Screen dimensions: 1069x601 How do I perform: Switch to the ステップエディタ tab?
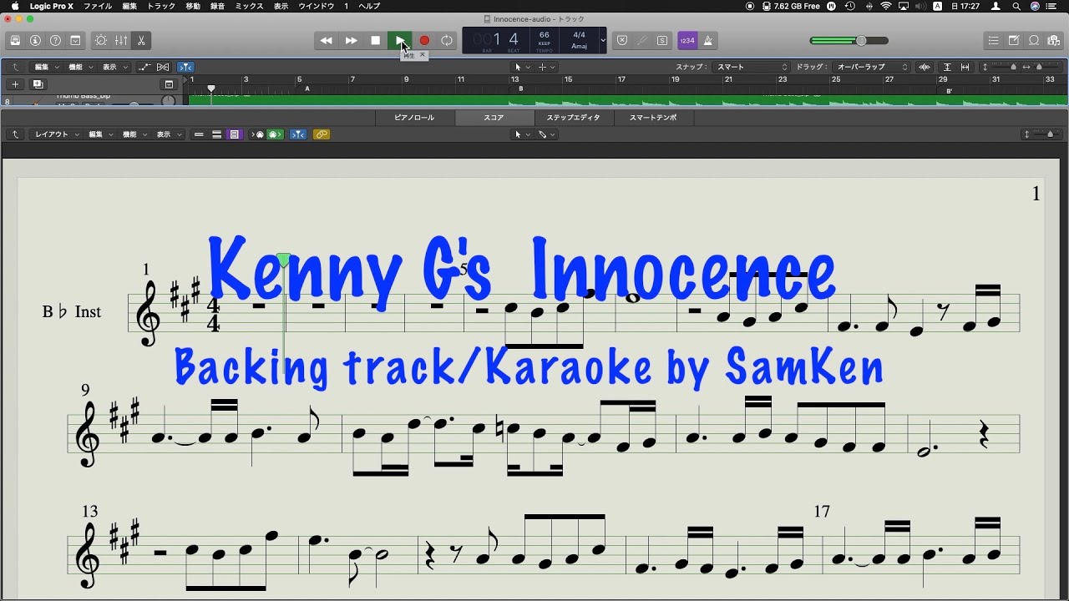tap(573, 118)
